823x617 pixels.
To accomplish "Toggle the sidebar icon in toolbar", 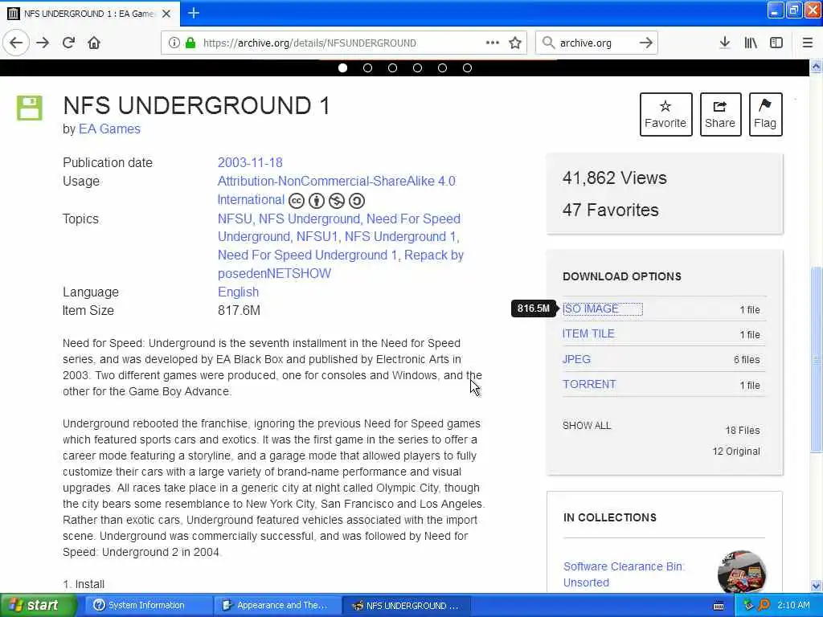I will pos(776,43).
